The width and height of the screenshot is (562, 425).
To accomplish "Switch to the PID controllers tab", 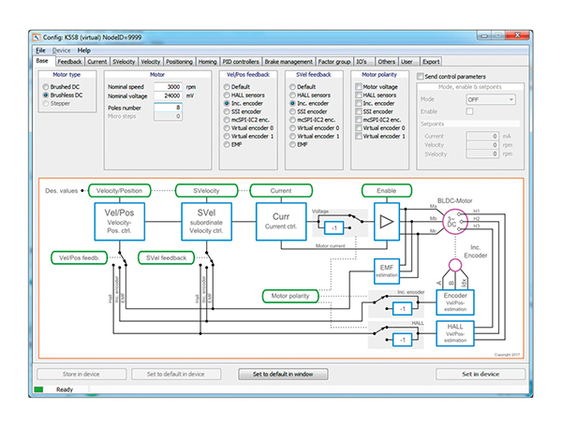I will (241, 62).
